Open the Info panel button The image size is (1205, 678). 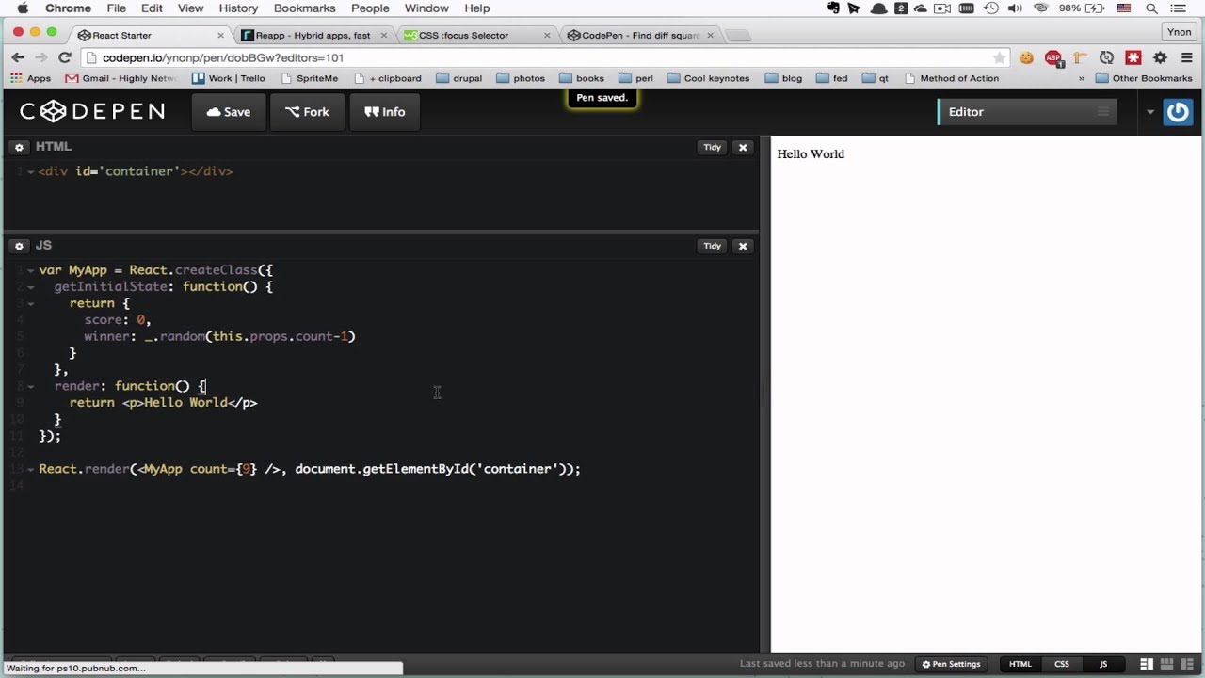pyautogui.click(x=385, y=112)
